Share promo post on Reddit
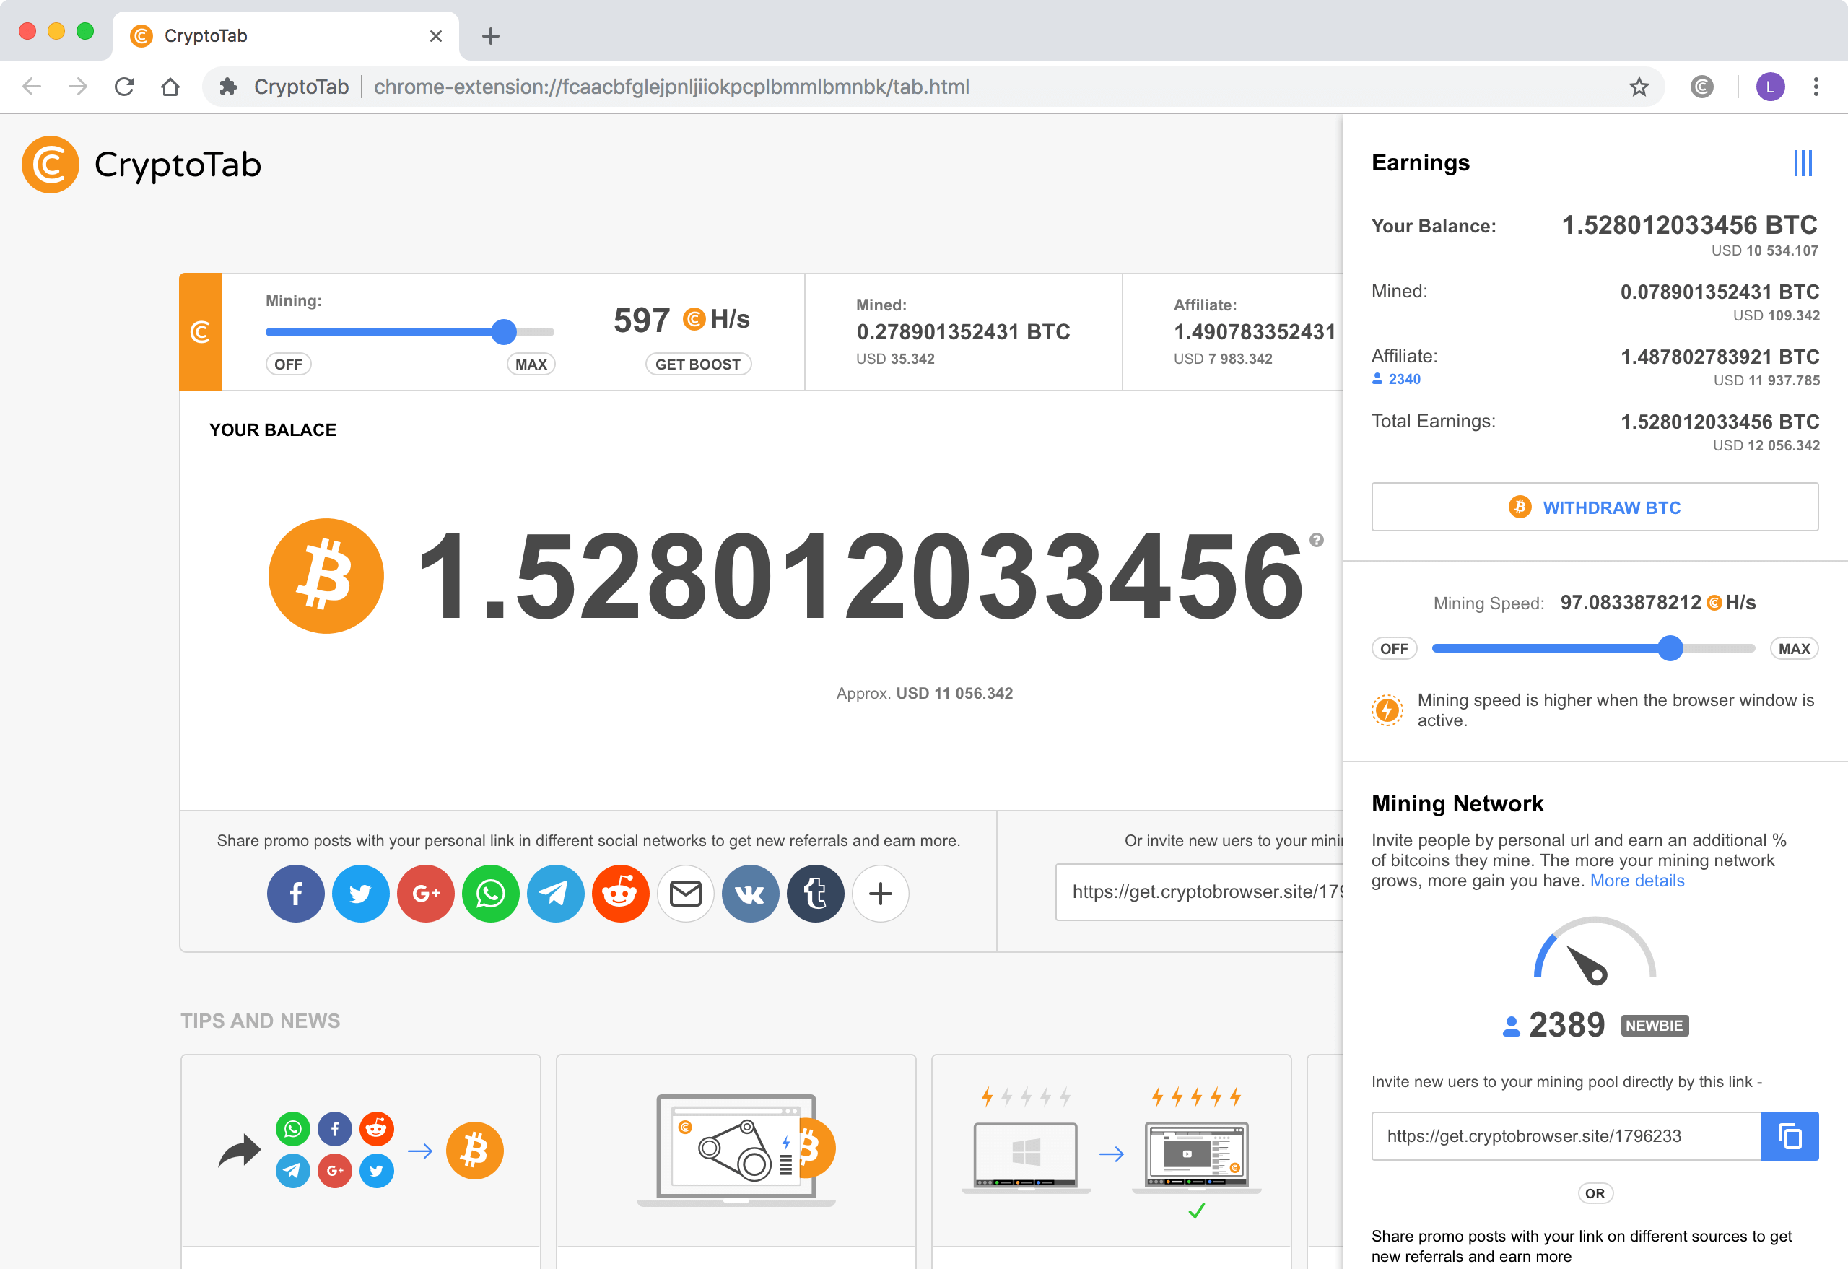Viewport: 1848px width, 1269px height. pos(620,894)
